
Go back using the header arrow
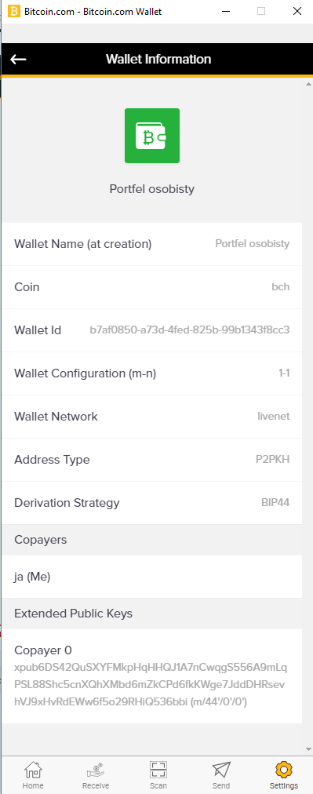[x=18, y=60]
